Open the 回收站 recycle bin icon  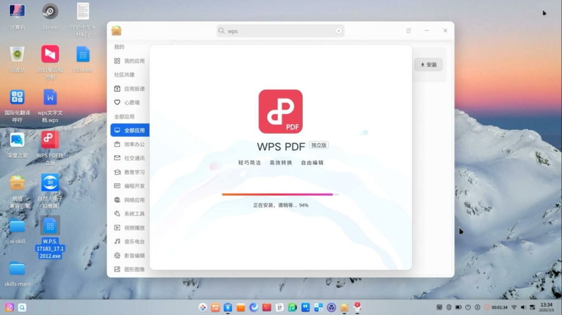click(17, 54)
